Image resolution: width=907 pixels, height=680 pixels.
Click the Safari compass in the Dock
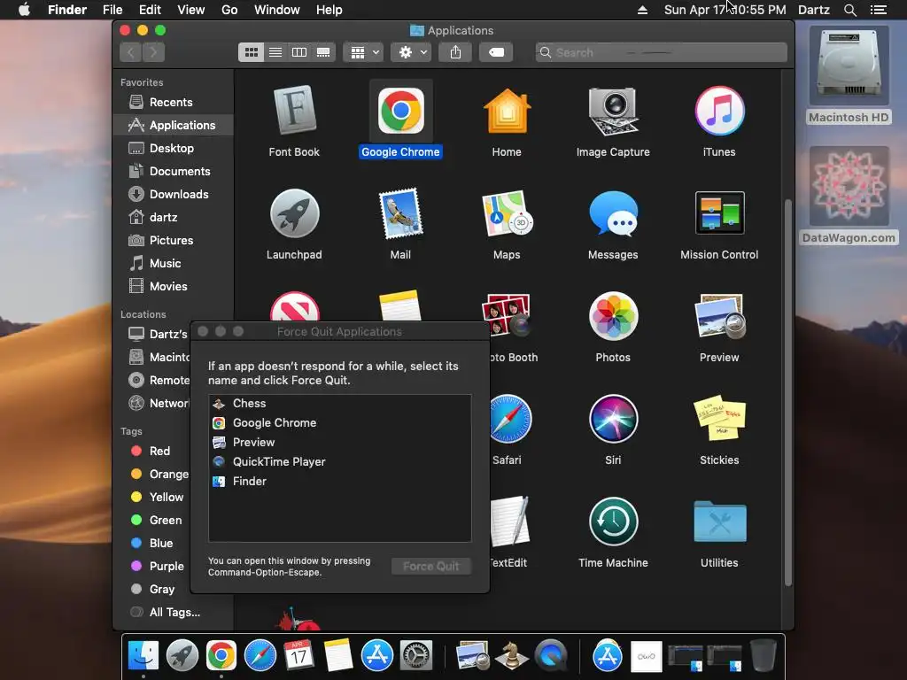260,656
